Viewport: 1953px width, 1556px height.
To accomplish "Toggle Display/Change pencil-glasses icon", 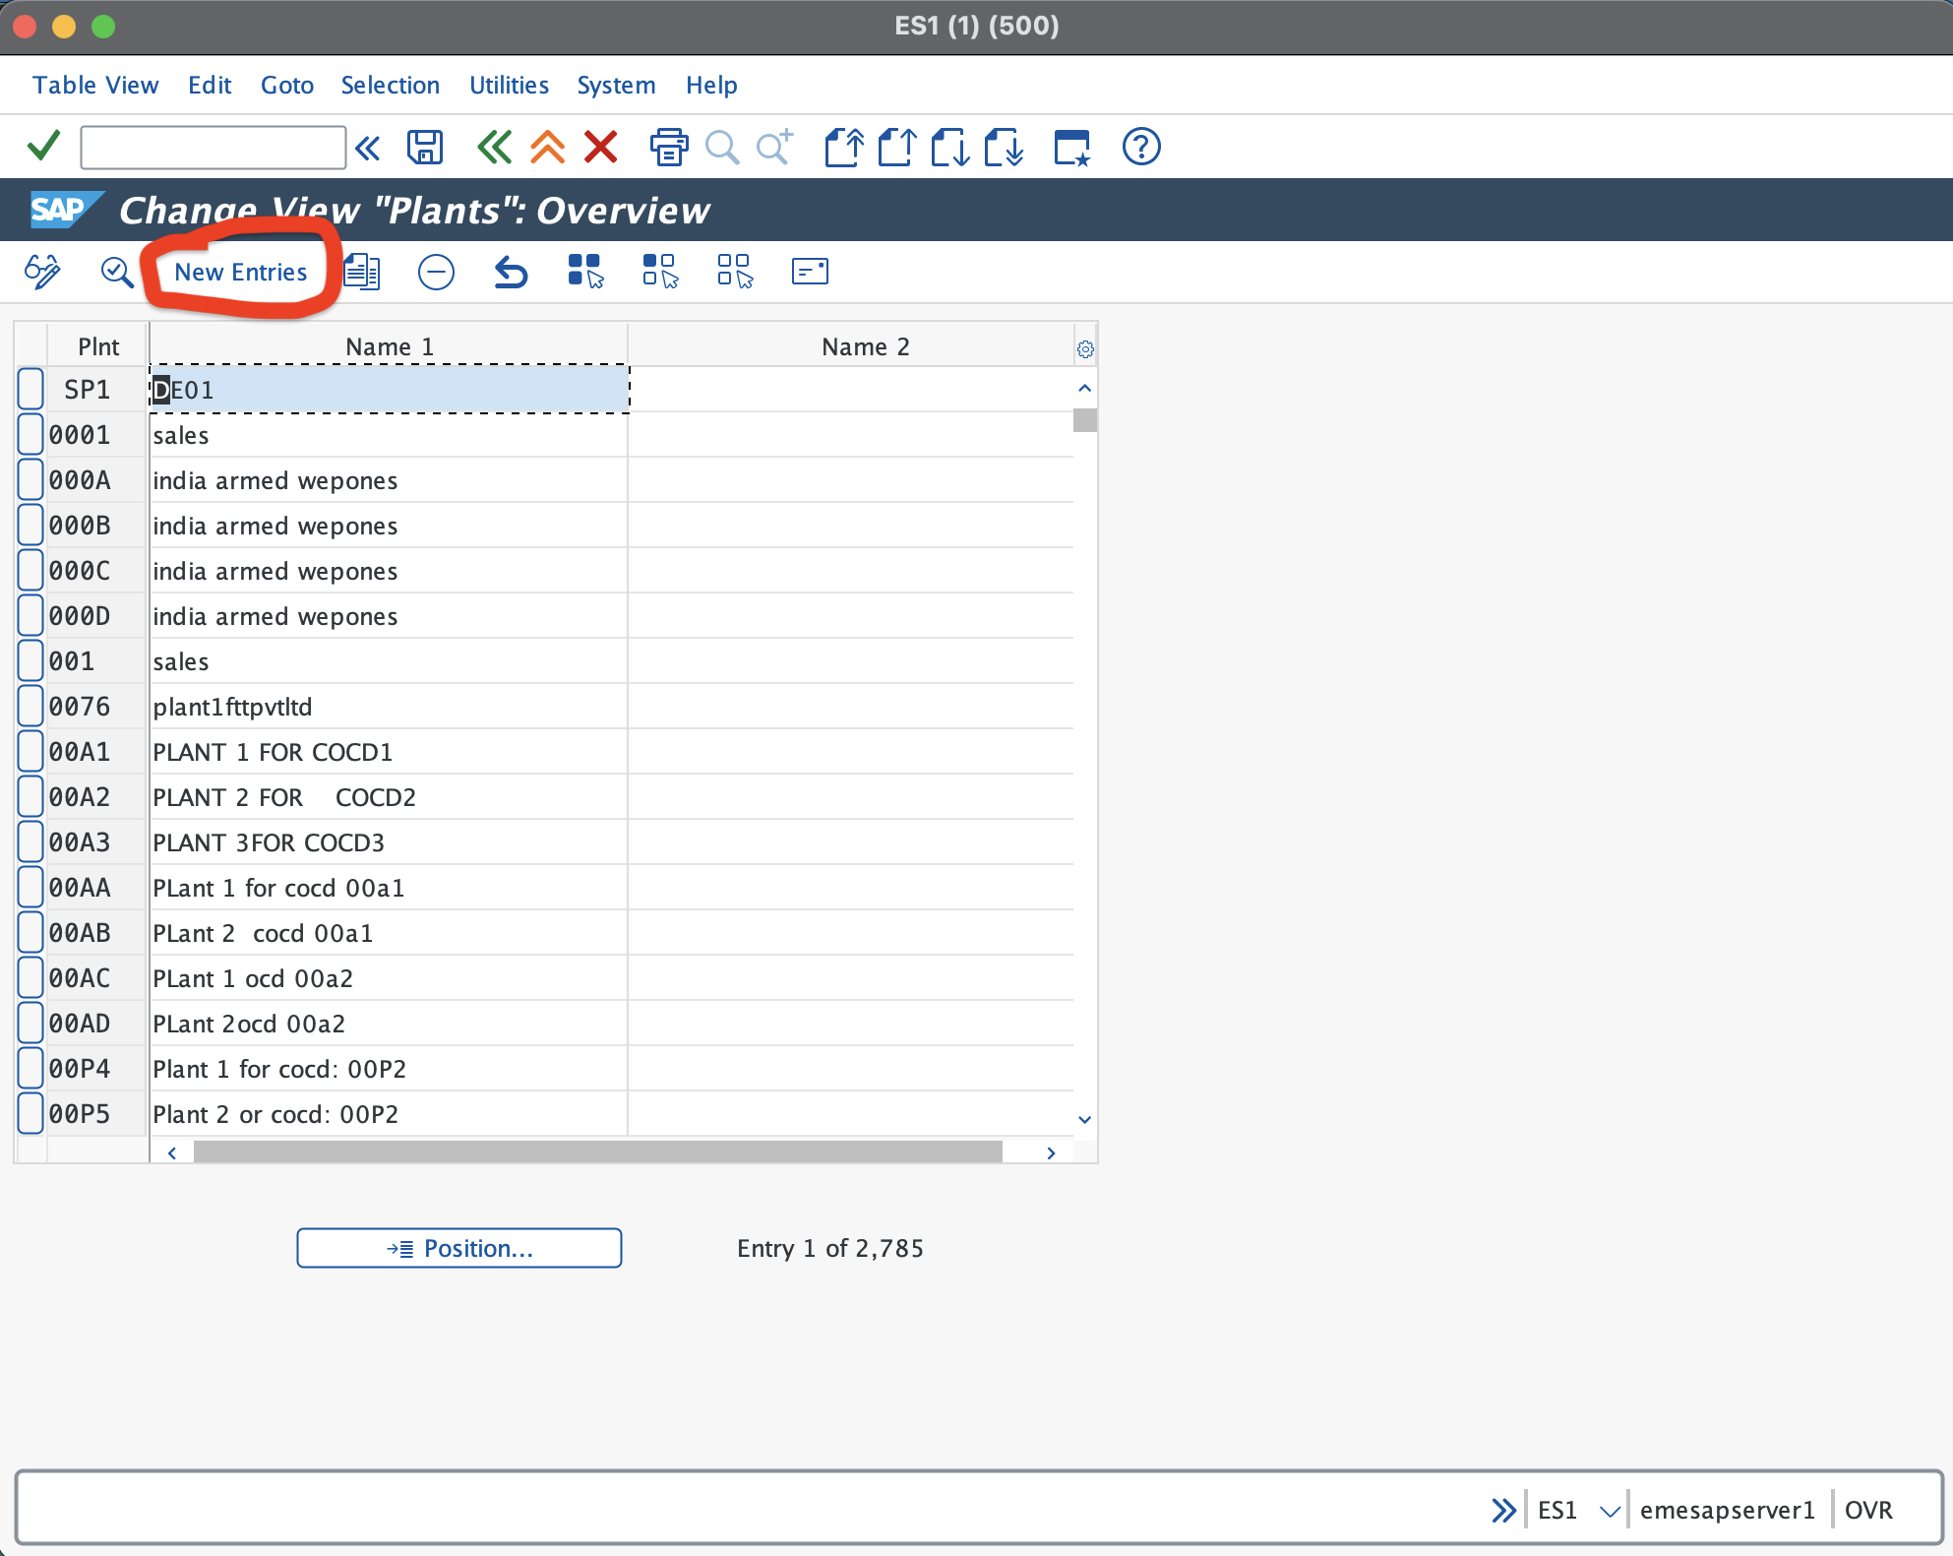I will click(x=42, y=272).
